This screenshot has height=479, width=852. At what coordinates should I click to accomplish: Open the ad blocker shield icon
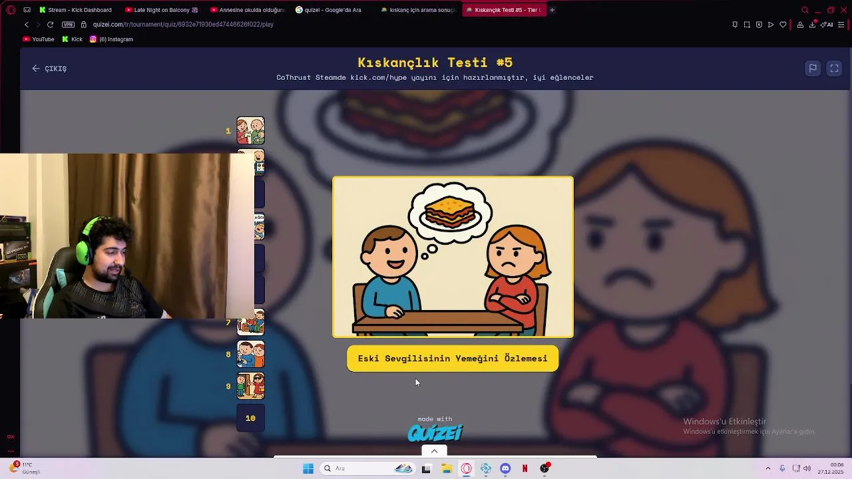coord(759,25)
